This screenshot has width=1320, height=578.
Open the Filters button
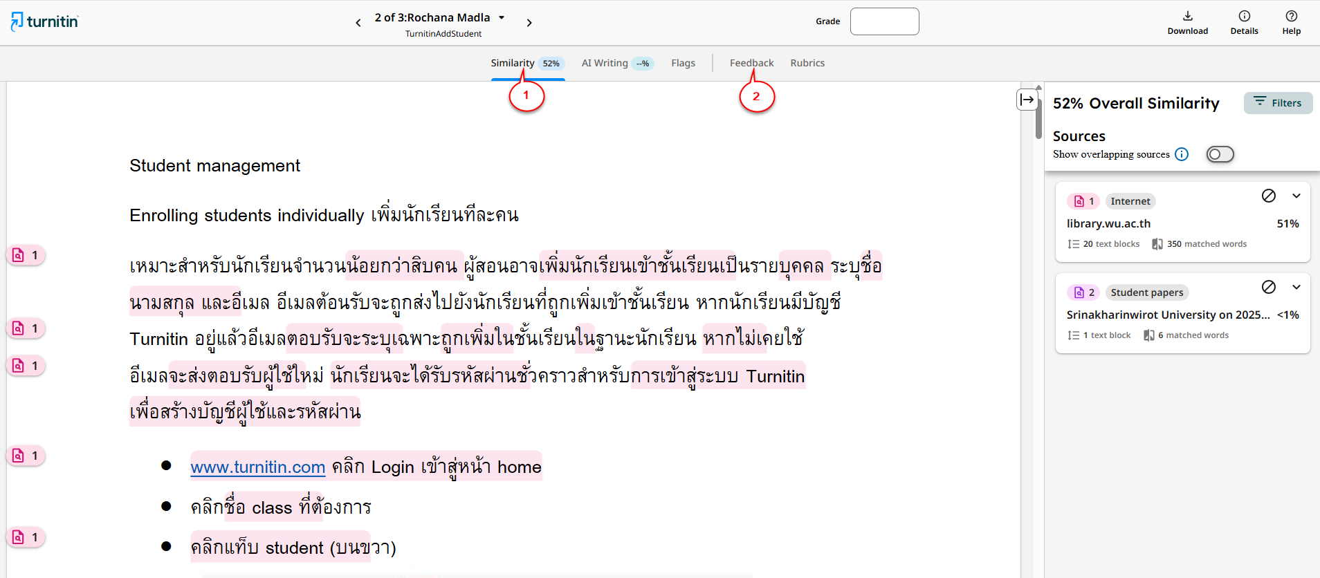click(x=1278, y=103)
